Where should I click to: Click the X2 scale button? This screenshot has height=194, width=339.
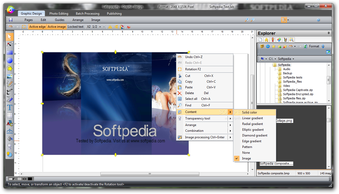[89, 27]
